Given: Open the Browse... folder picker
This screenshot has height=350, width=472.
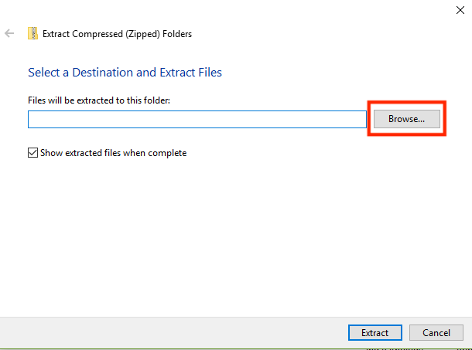Looking at the screenshot, I should [x=406, y=119].
